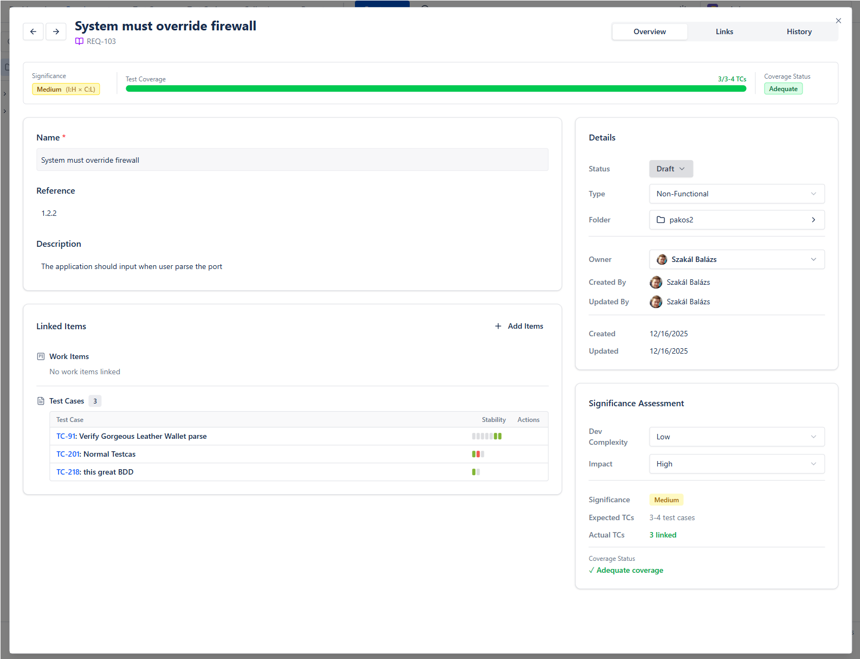Open test case TC-91 link

(x=66, y=436)
